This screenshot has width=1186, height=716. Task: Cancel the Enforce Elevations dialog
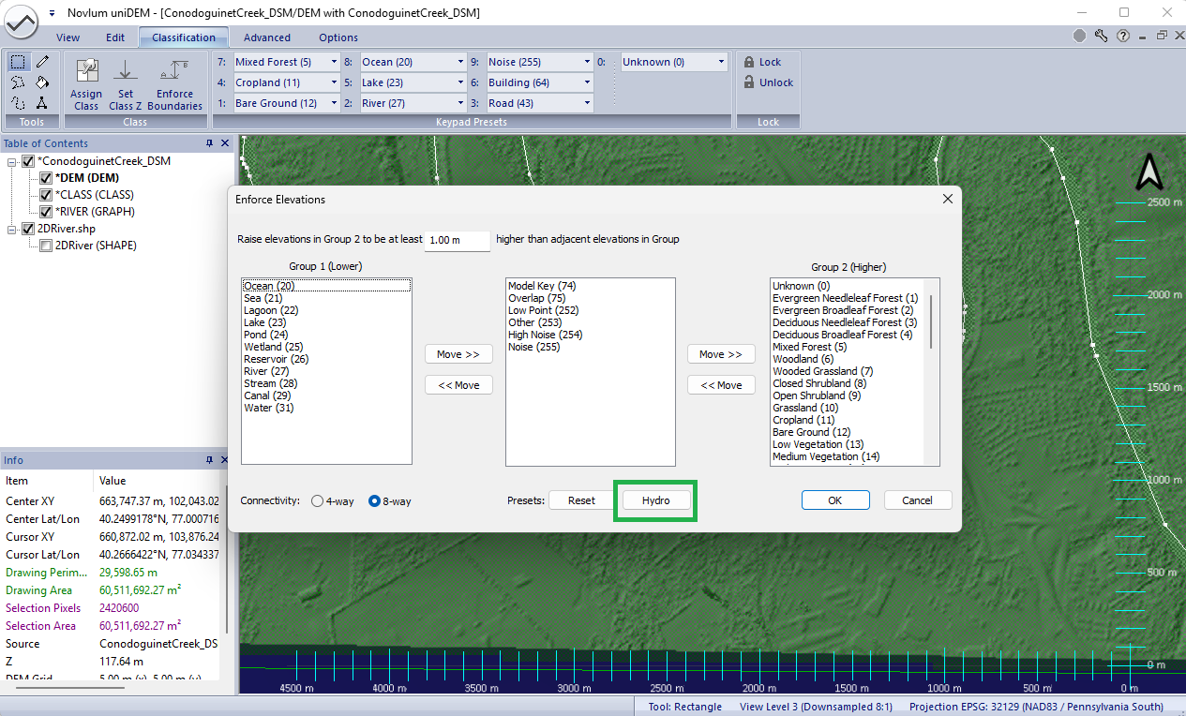click(x=918, y=500)
